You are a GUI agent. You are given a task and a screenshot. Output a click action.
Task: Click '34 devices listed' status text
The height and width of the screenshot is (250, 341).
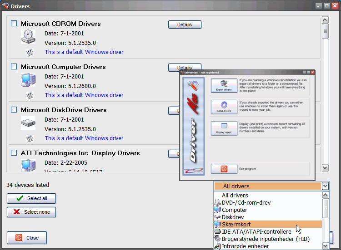pyautogui.click(x=28, y=185)
